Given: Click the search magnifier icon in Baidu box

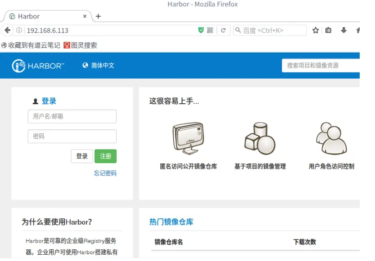Looking at the screenshot, I should click(238, 30).
